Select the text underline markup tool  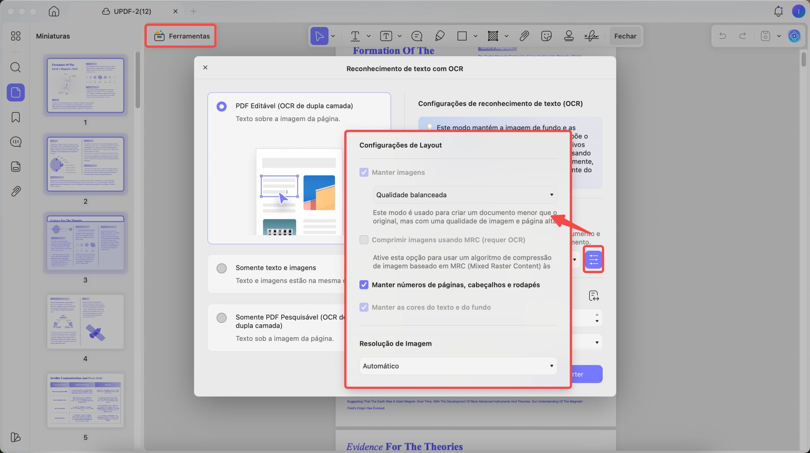coord(355,36)
